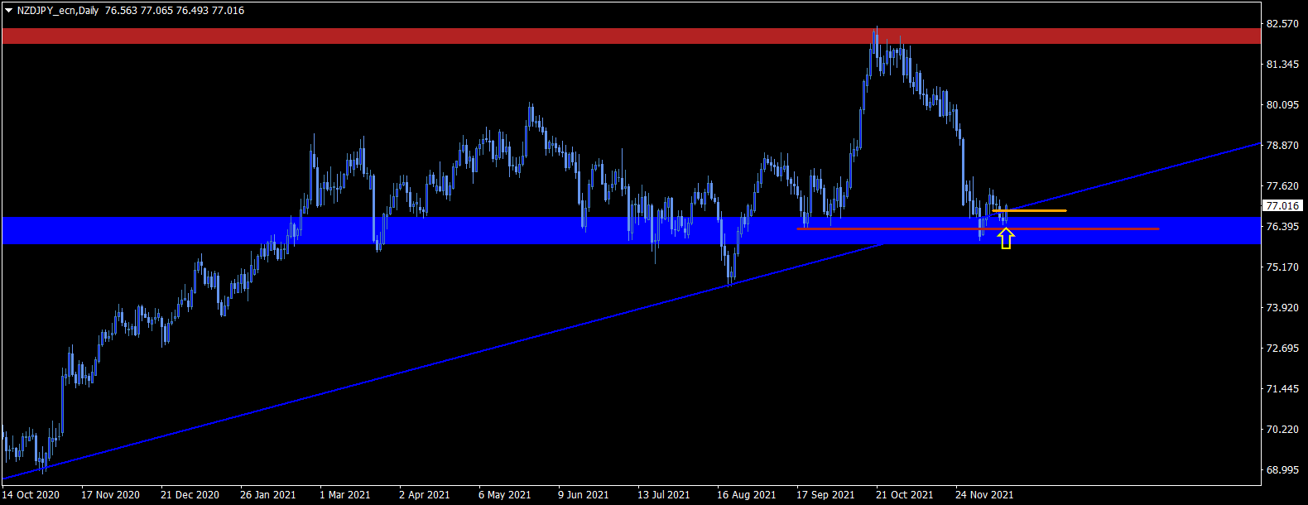Screen dimensions: 1308x505
Task: Click the 82.570 price scale label
Action: [1282, 24]
